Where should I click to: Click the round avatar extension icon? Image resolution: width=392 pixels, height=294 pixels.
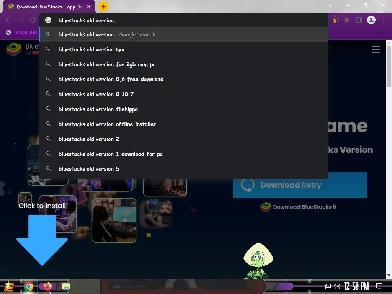[x=335, y=20]
